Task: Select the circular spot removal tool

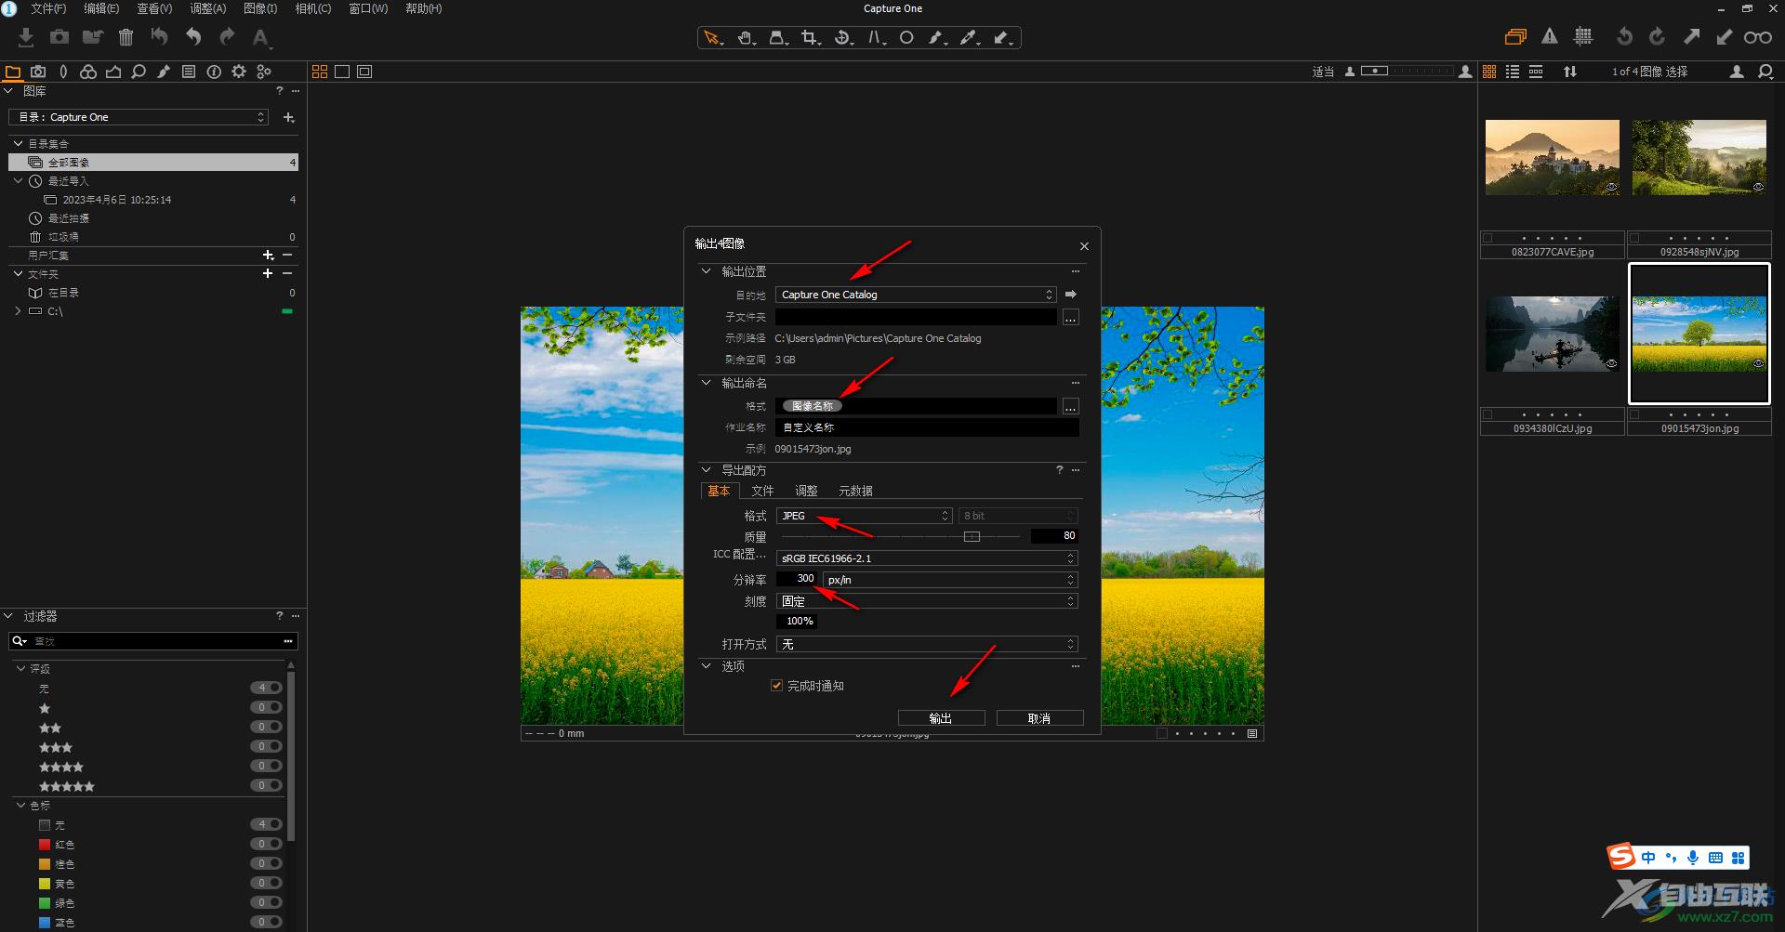Action: 906,38
